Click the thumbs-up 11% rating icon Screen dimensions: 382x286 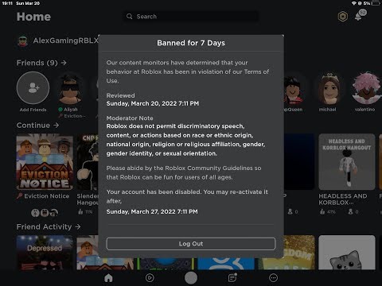coord(80,211)
